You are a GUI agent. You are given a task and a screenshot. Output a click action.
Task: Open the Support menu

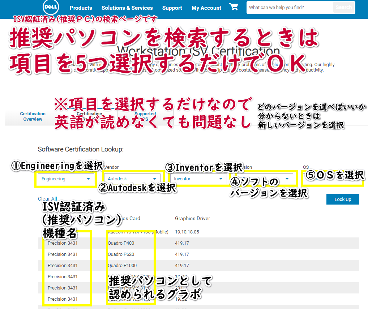pyautogui.click(x=172, y=8)
